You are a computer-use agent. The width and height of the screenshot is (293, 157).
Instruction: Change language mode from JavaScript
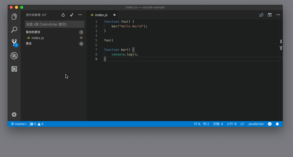pos(256,124)
